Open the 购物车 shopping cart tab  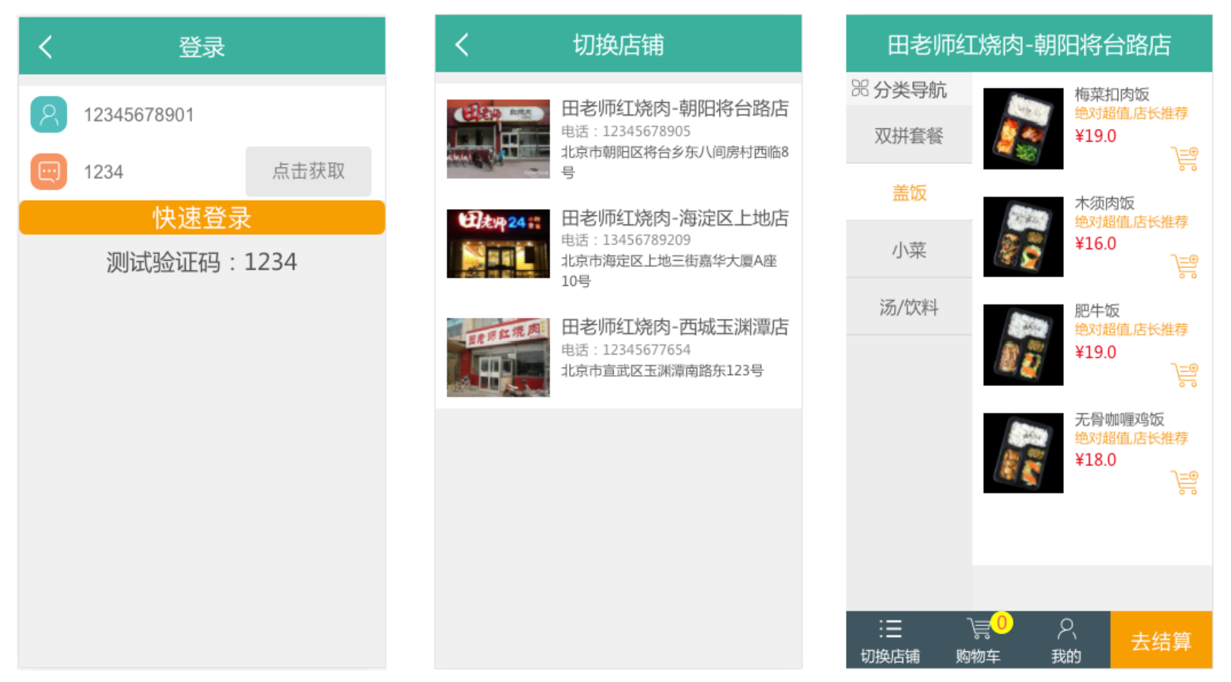coord(979,641)
